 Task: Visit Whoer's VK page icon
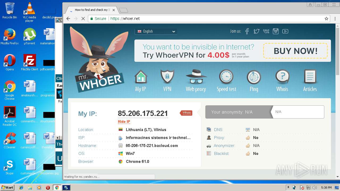[x=266, y=31]
